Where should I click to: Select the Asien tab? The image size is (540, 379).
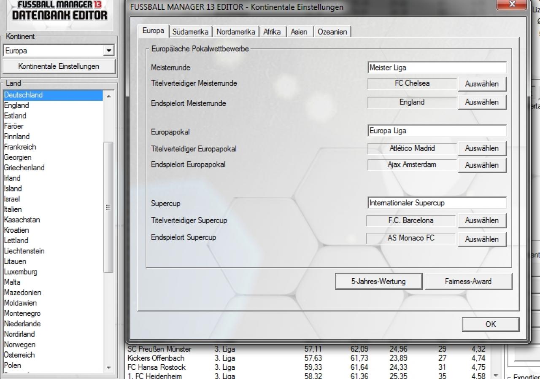coord(299,32)
